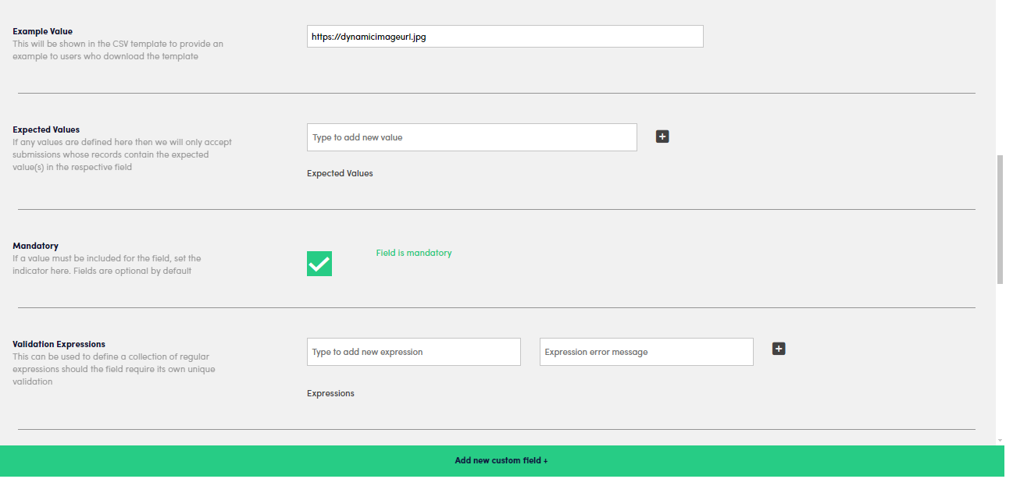Click the plus icon to add expected value

click(662, 137)
